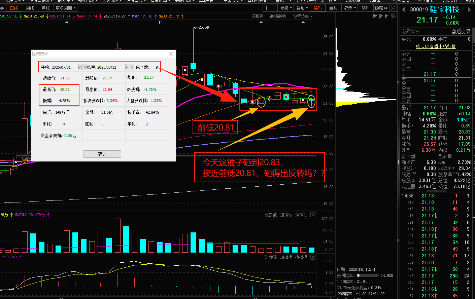
Task: Click first gray flag chip mode icon
Action: (x=381, y=16)
